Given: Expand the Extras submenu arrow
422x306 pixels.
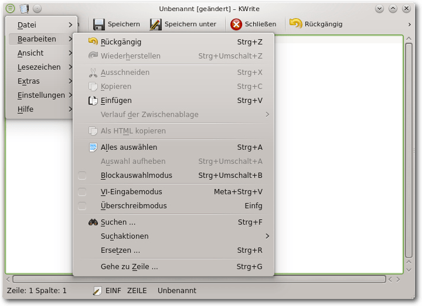Looking at the screenshot, I should click(70, 81).
